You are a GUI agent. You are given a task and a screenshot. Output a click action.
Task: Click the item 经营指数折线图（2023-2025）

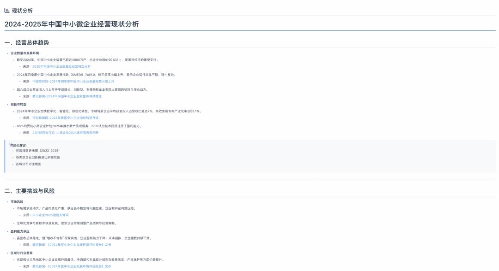(x=37, y=151)
